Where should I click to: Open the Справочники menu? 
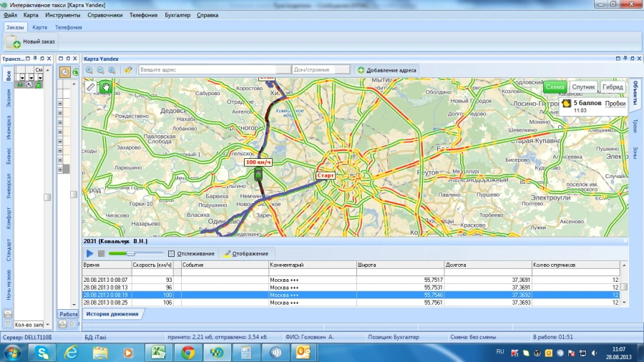coord(104,15)
